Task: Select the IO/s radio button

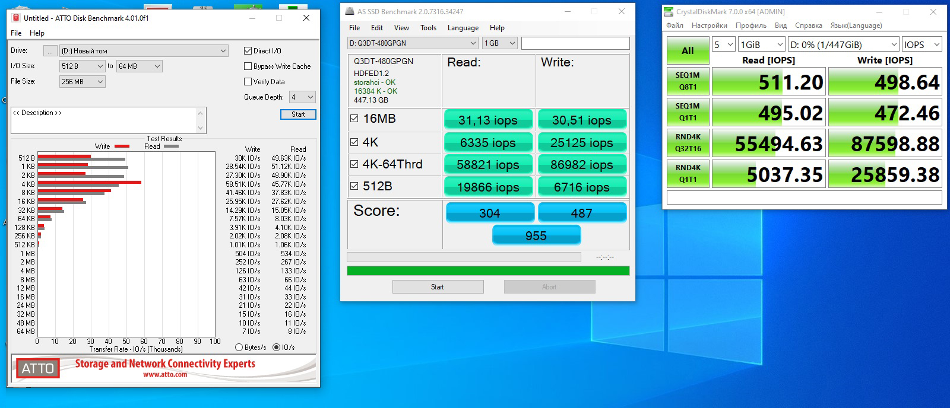Action: point(276,347)
